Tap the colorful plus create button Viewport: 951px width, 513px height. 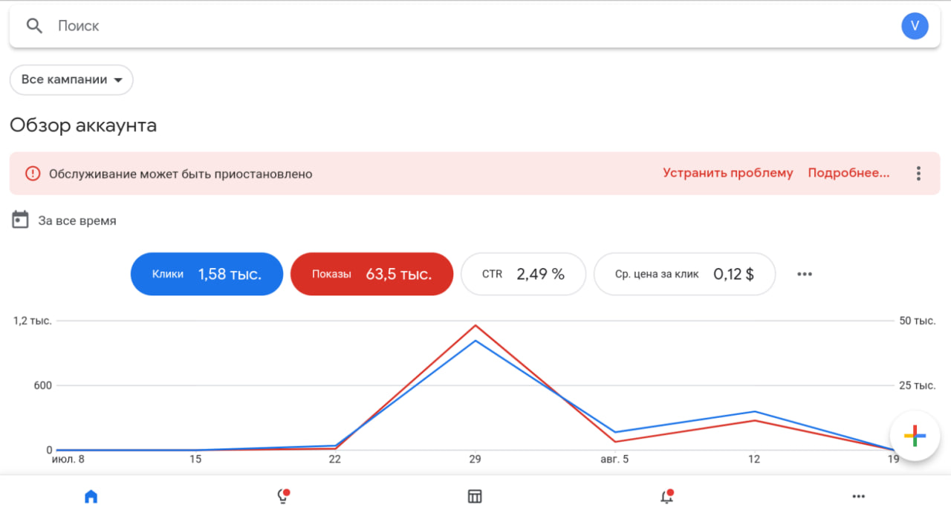point(915,436)
